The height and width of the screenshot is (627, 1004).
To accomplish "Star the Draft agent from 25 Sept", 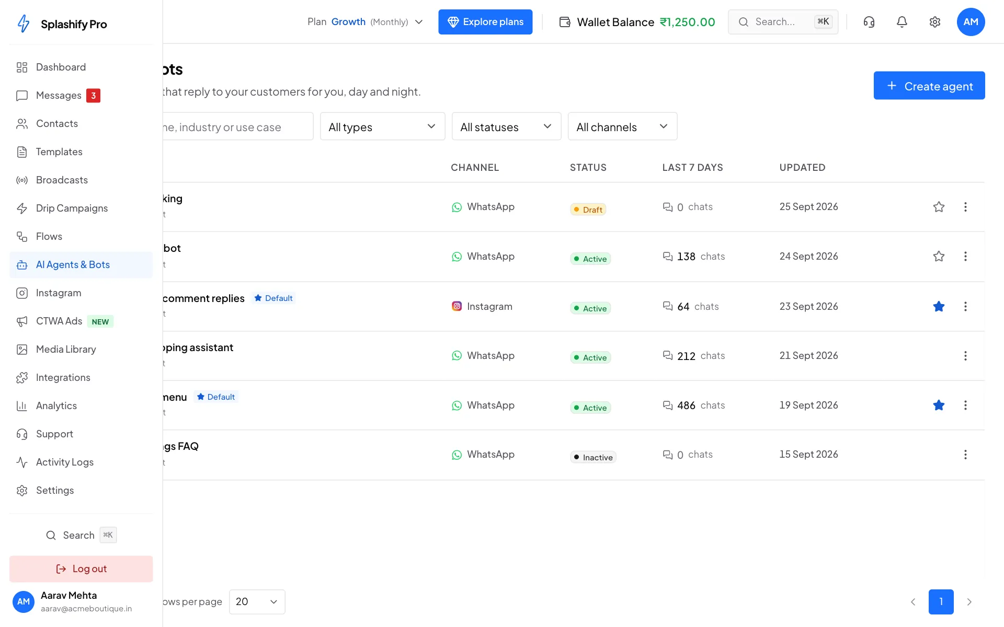I will tap(939, 207).
